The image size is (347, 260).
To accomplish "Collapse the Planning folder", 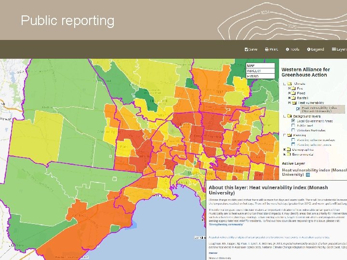I will pos(285,135).
